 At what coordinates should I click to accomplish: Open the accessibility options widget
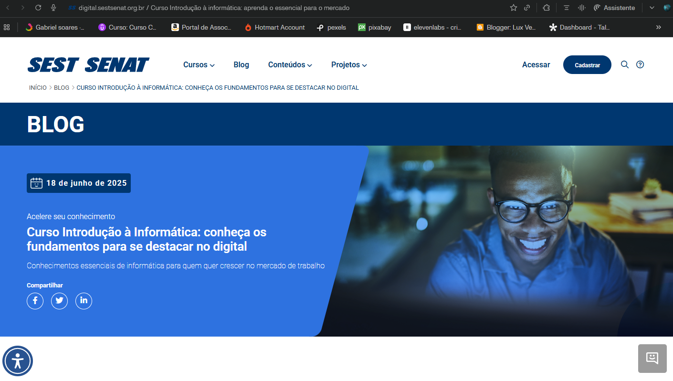tap(17, 361)
